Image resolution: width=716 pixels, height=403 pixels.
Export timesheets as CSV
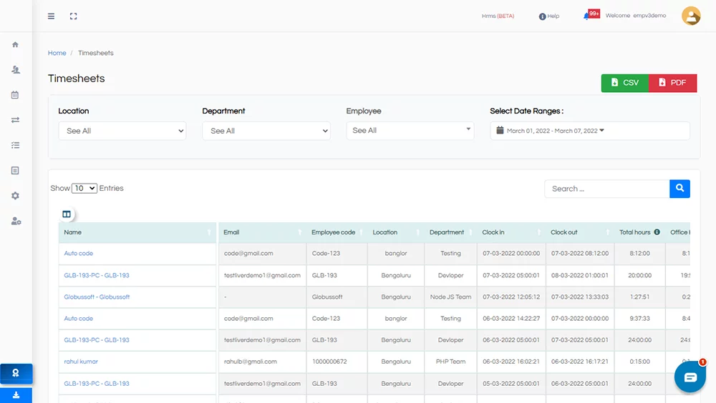point(624,83)
